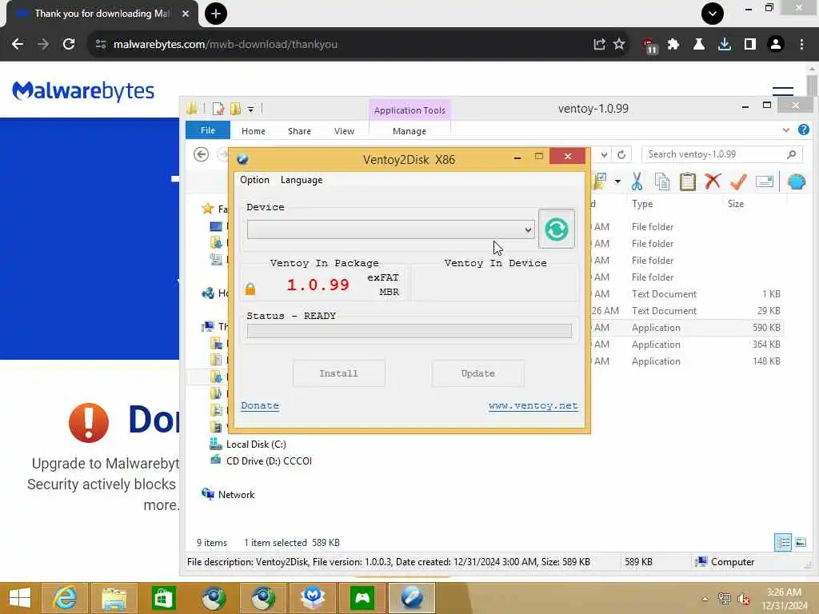Select the 364 KB Application row
819x614 pixels.
[687, 344]
